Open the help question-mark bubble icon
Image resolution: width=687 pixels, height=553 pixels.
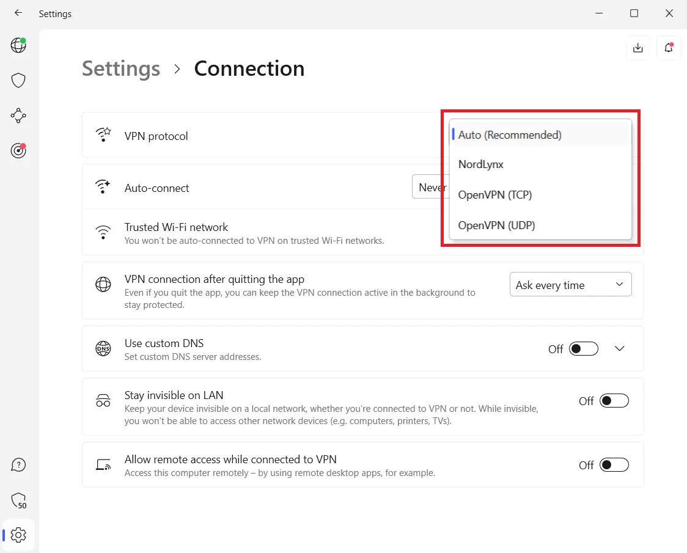click(x=18, y=465)
